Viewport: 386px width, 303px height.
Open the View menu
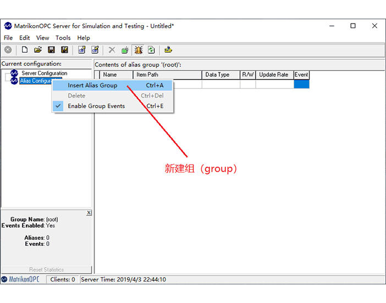42,38
